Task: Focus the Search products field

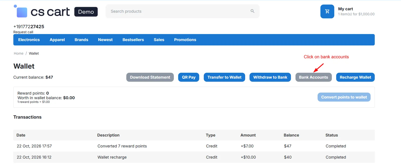Action: coord(182,11)
